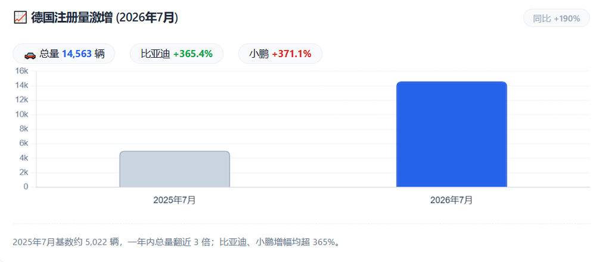Click the 14,563 number in blue
Screen dimensions: 596x262
point(77,54)
